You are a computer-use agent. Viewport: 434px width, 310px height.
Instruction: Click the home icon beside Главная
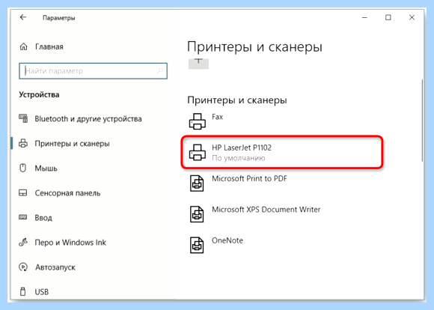[x=23, y=46]
